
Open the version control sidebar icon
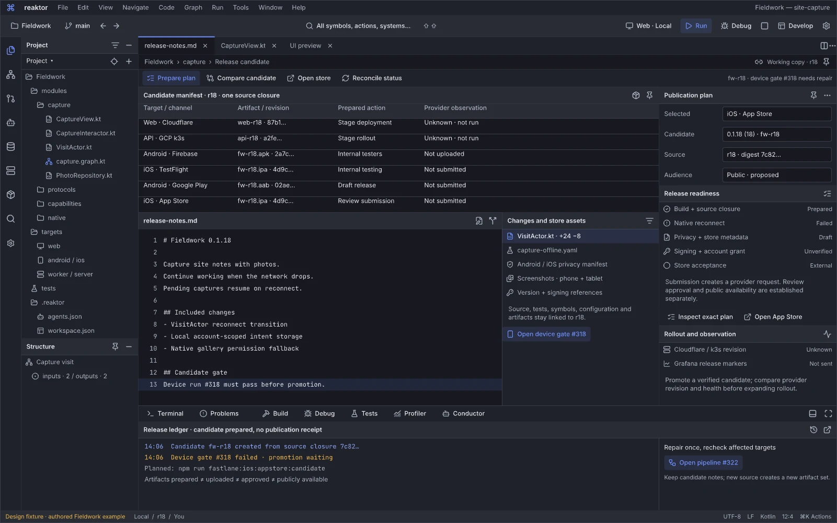[x=10, y=99]
